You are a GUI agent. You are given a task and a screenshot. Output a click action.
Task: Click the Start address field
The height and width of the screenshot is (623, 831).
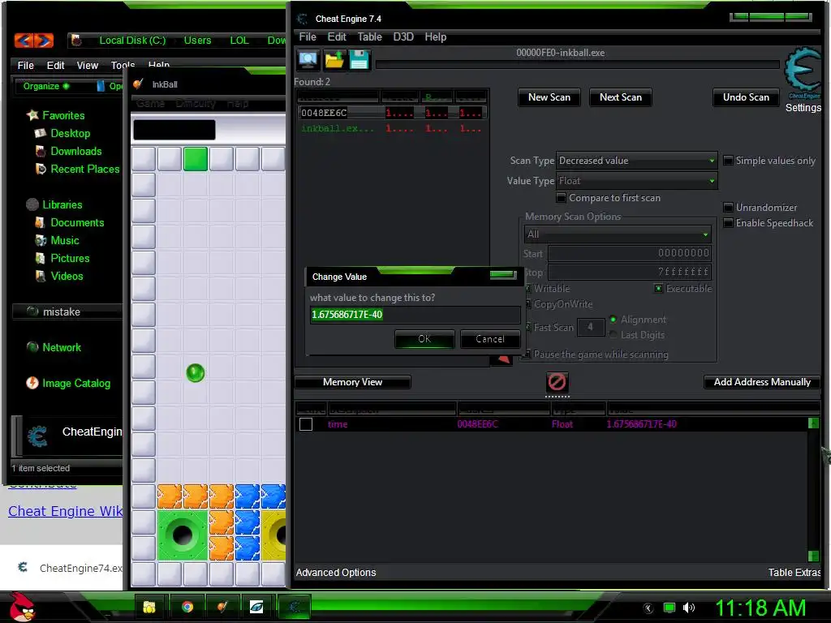coord(629,253)
